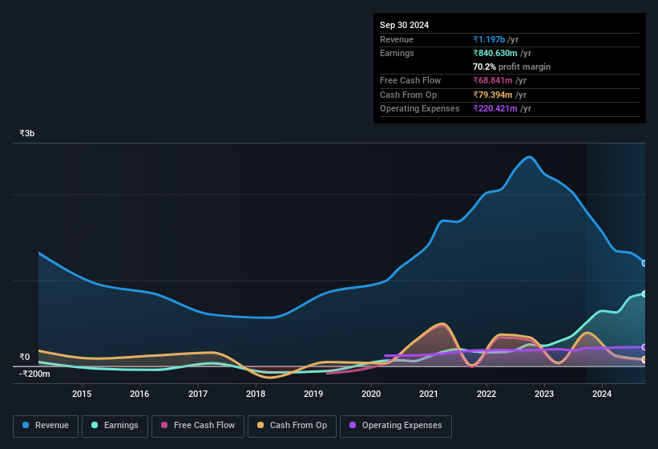Toggle the Earnings legend button
658x449 pixels.
(x=115, y=426)
